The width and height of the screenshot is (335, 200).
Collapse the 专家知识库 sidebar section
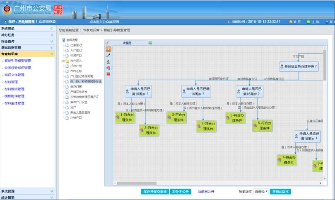(x=52, y=54)
